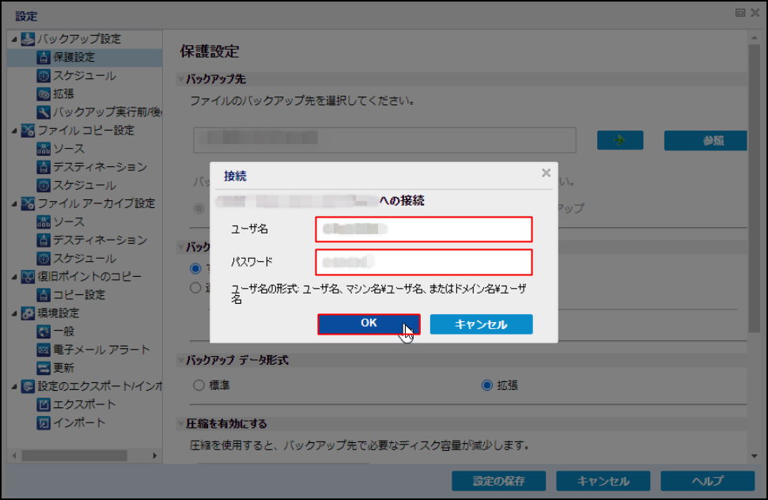Click the 電子メール アラート envelope icon
The height and width of the screenshot is (500, 768).
(x=44, y=350)
